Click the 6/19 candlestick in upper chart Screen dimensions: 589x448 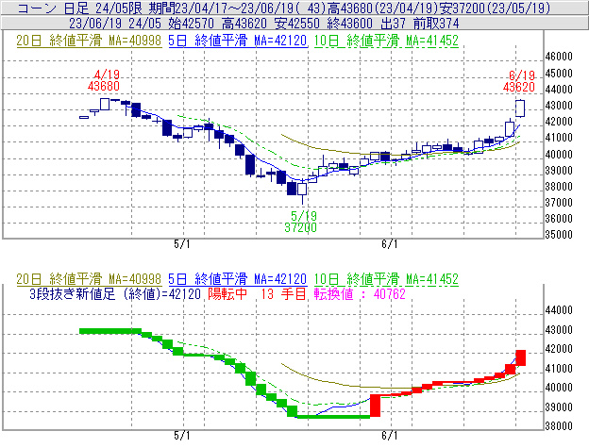click(520, 108)
